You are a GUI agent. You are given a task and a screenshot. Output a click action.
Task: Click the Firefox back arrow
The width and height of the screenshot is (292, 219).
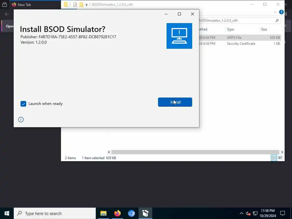[7, 14]
